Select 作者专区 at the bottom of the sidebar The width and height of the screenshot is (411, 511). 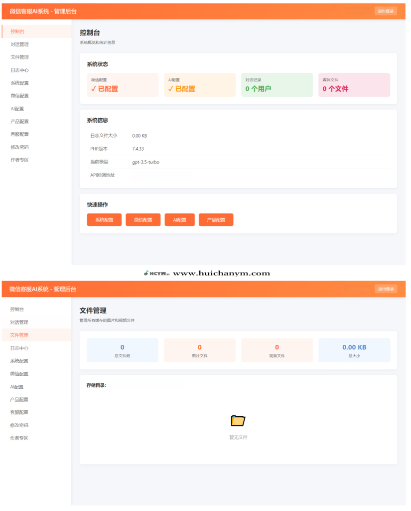19,160
